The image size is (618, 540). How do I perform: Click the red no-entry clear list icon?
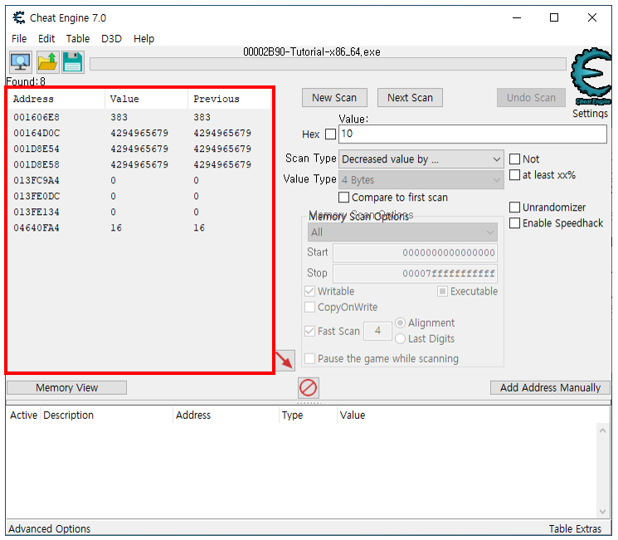[309, 387]
